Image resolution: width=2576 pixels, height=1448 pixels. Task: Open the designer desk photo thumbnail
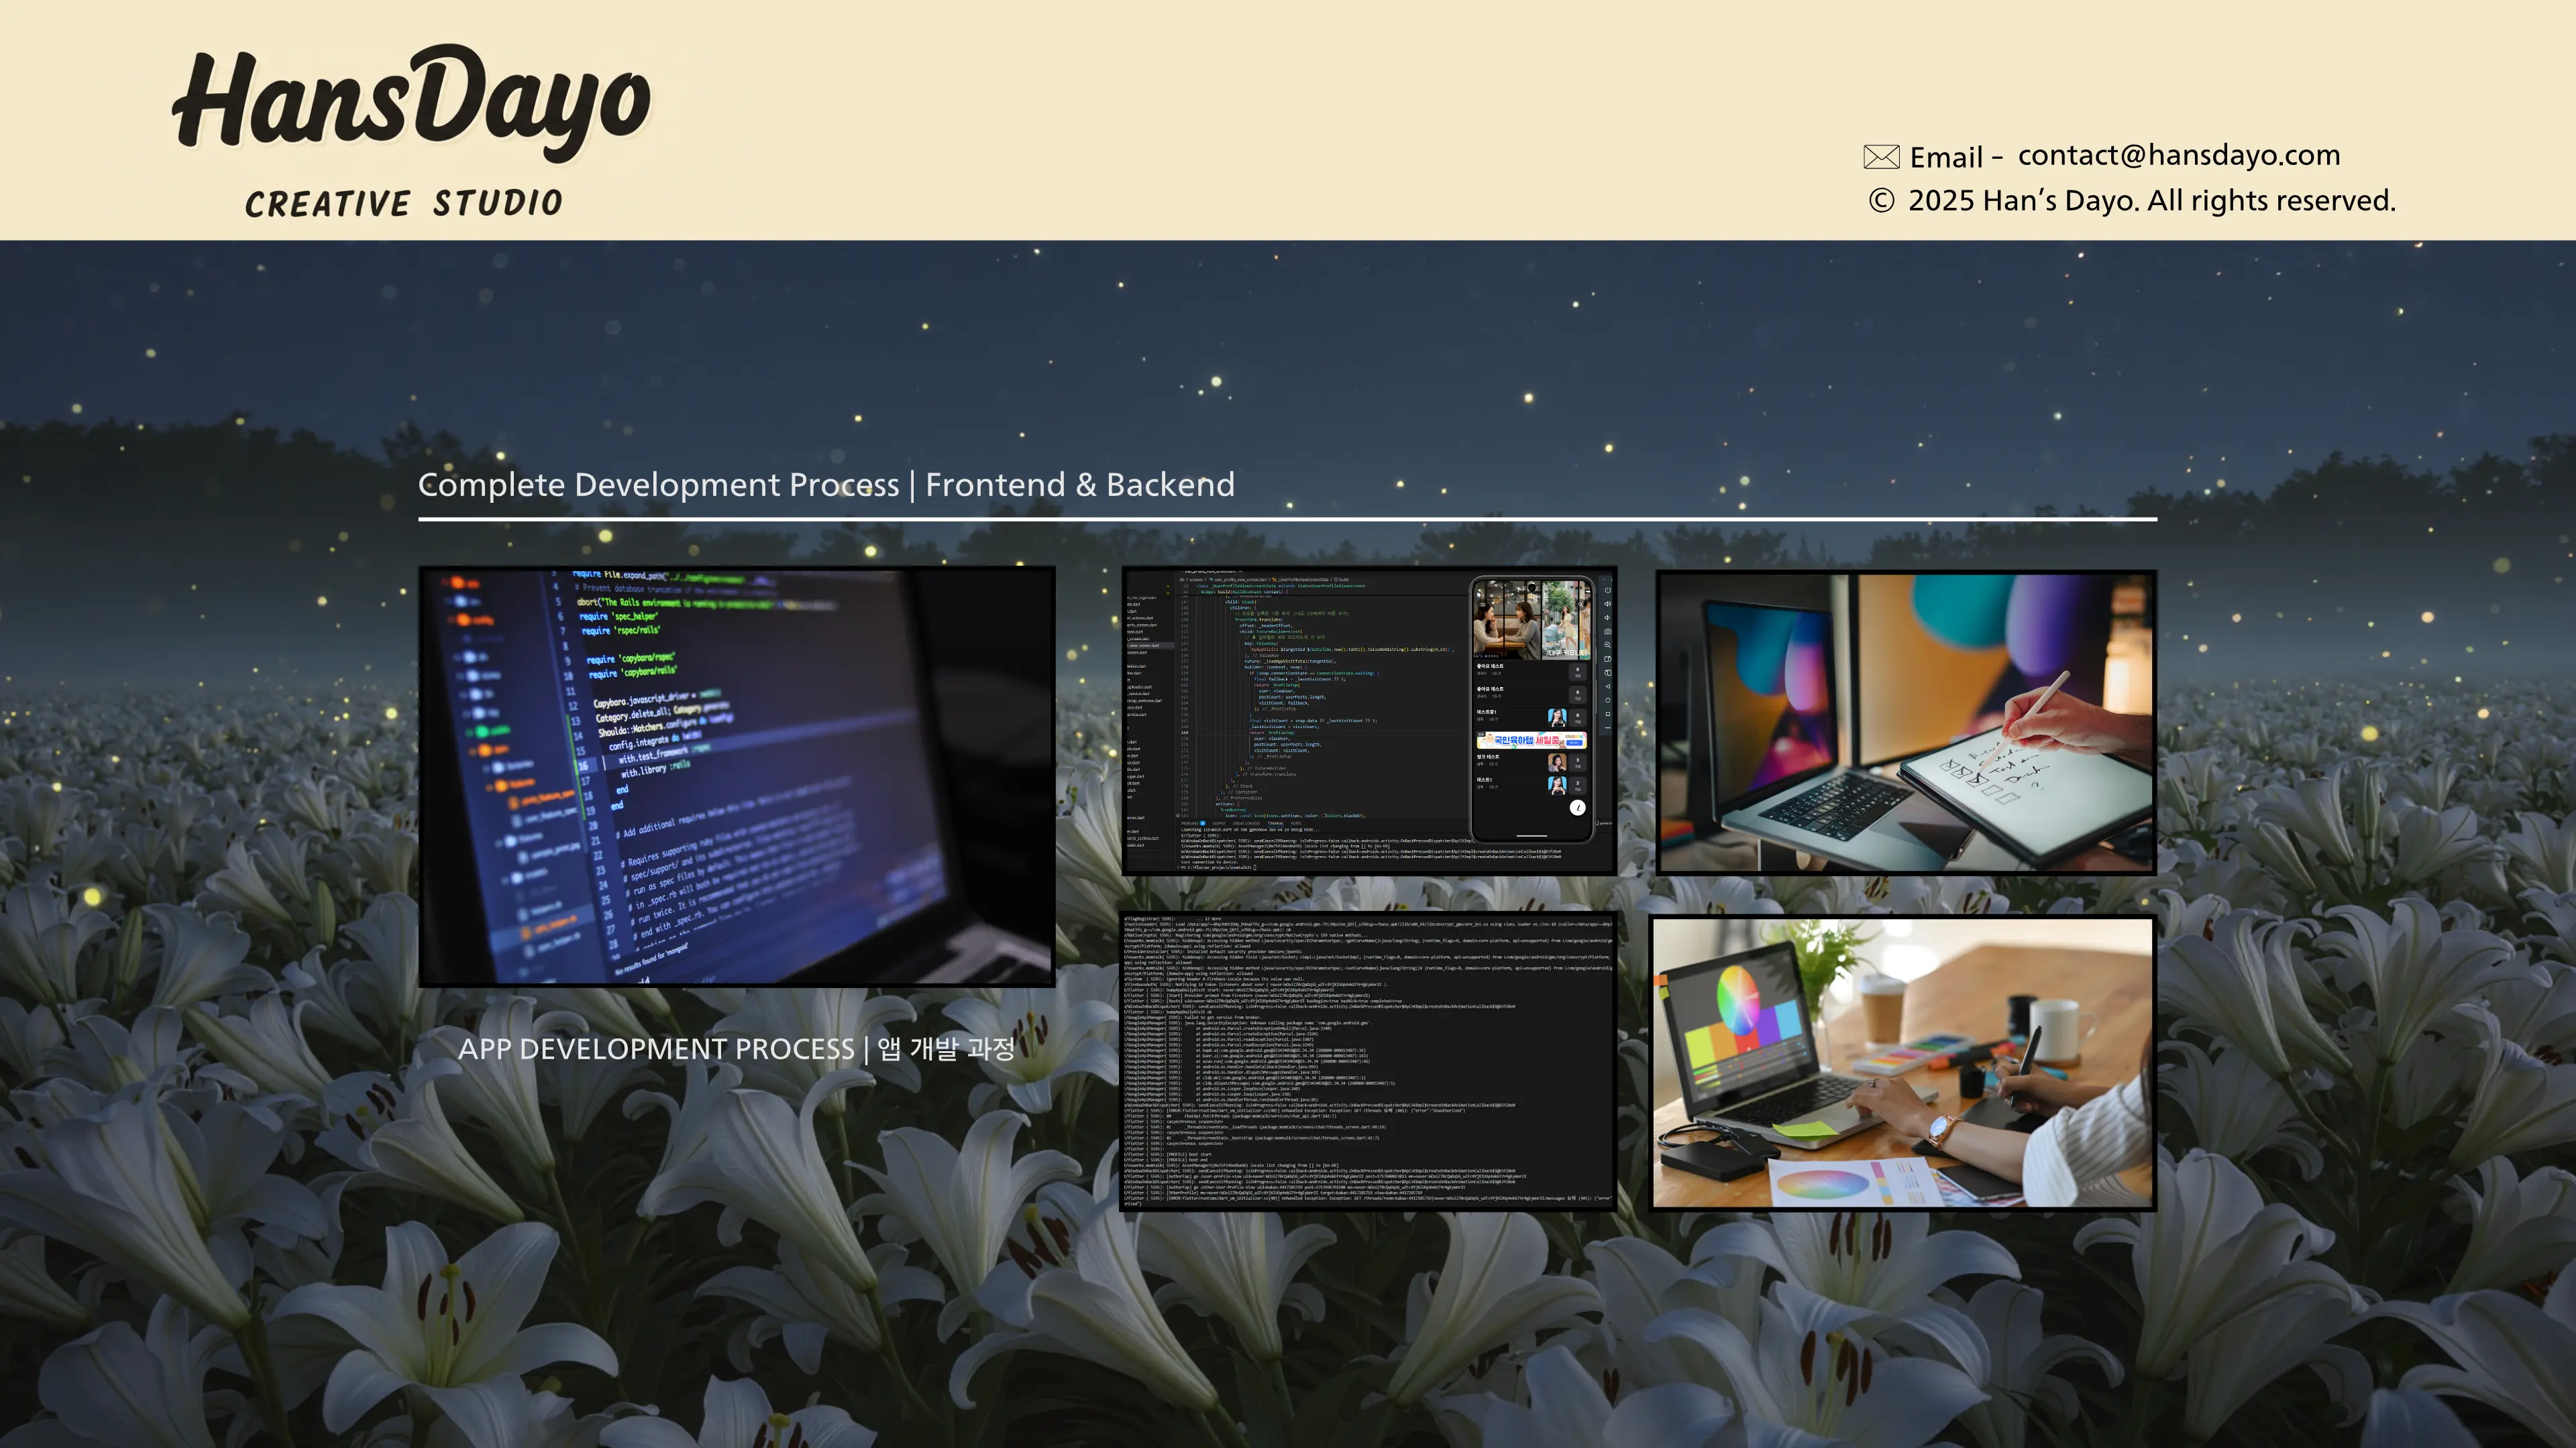(1902, 1063)
